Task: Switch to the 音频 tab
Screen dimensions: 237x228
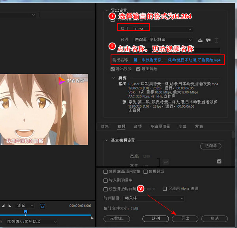Action: pyautogui.click(x=138, y=126)
